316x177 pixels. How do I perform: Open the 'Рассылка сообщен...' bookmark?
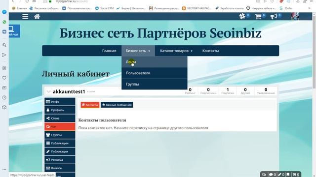point(44,8)
